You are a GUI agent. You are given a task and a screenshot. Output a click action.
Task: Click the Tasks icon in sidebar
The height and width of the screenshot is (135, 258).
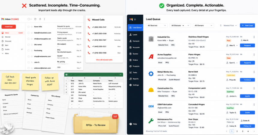pyautogui.click(x=130, y=72)
